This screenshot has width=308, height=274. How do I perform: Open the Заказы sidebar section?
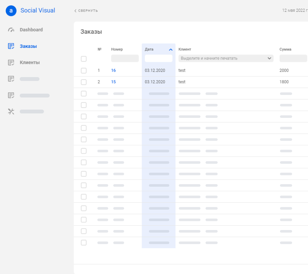coord(28,46)
